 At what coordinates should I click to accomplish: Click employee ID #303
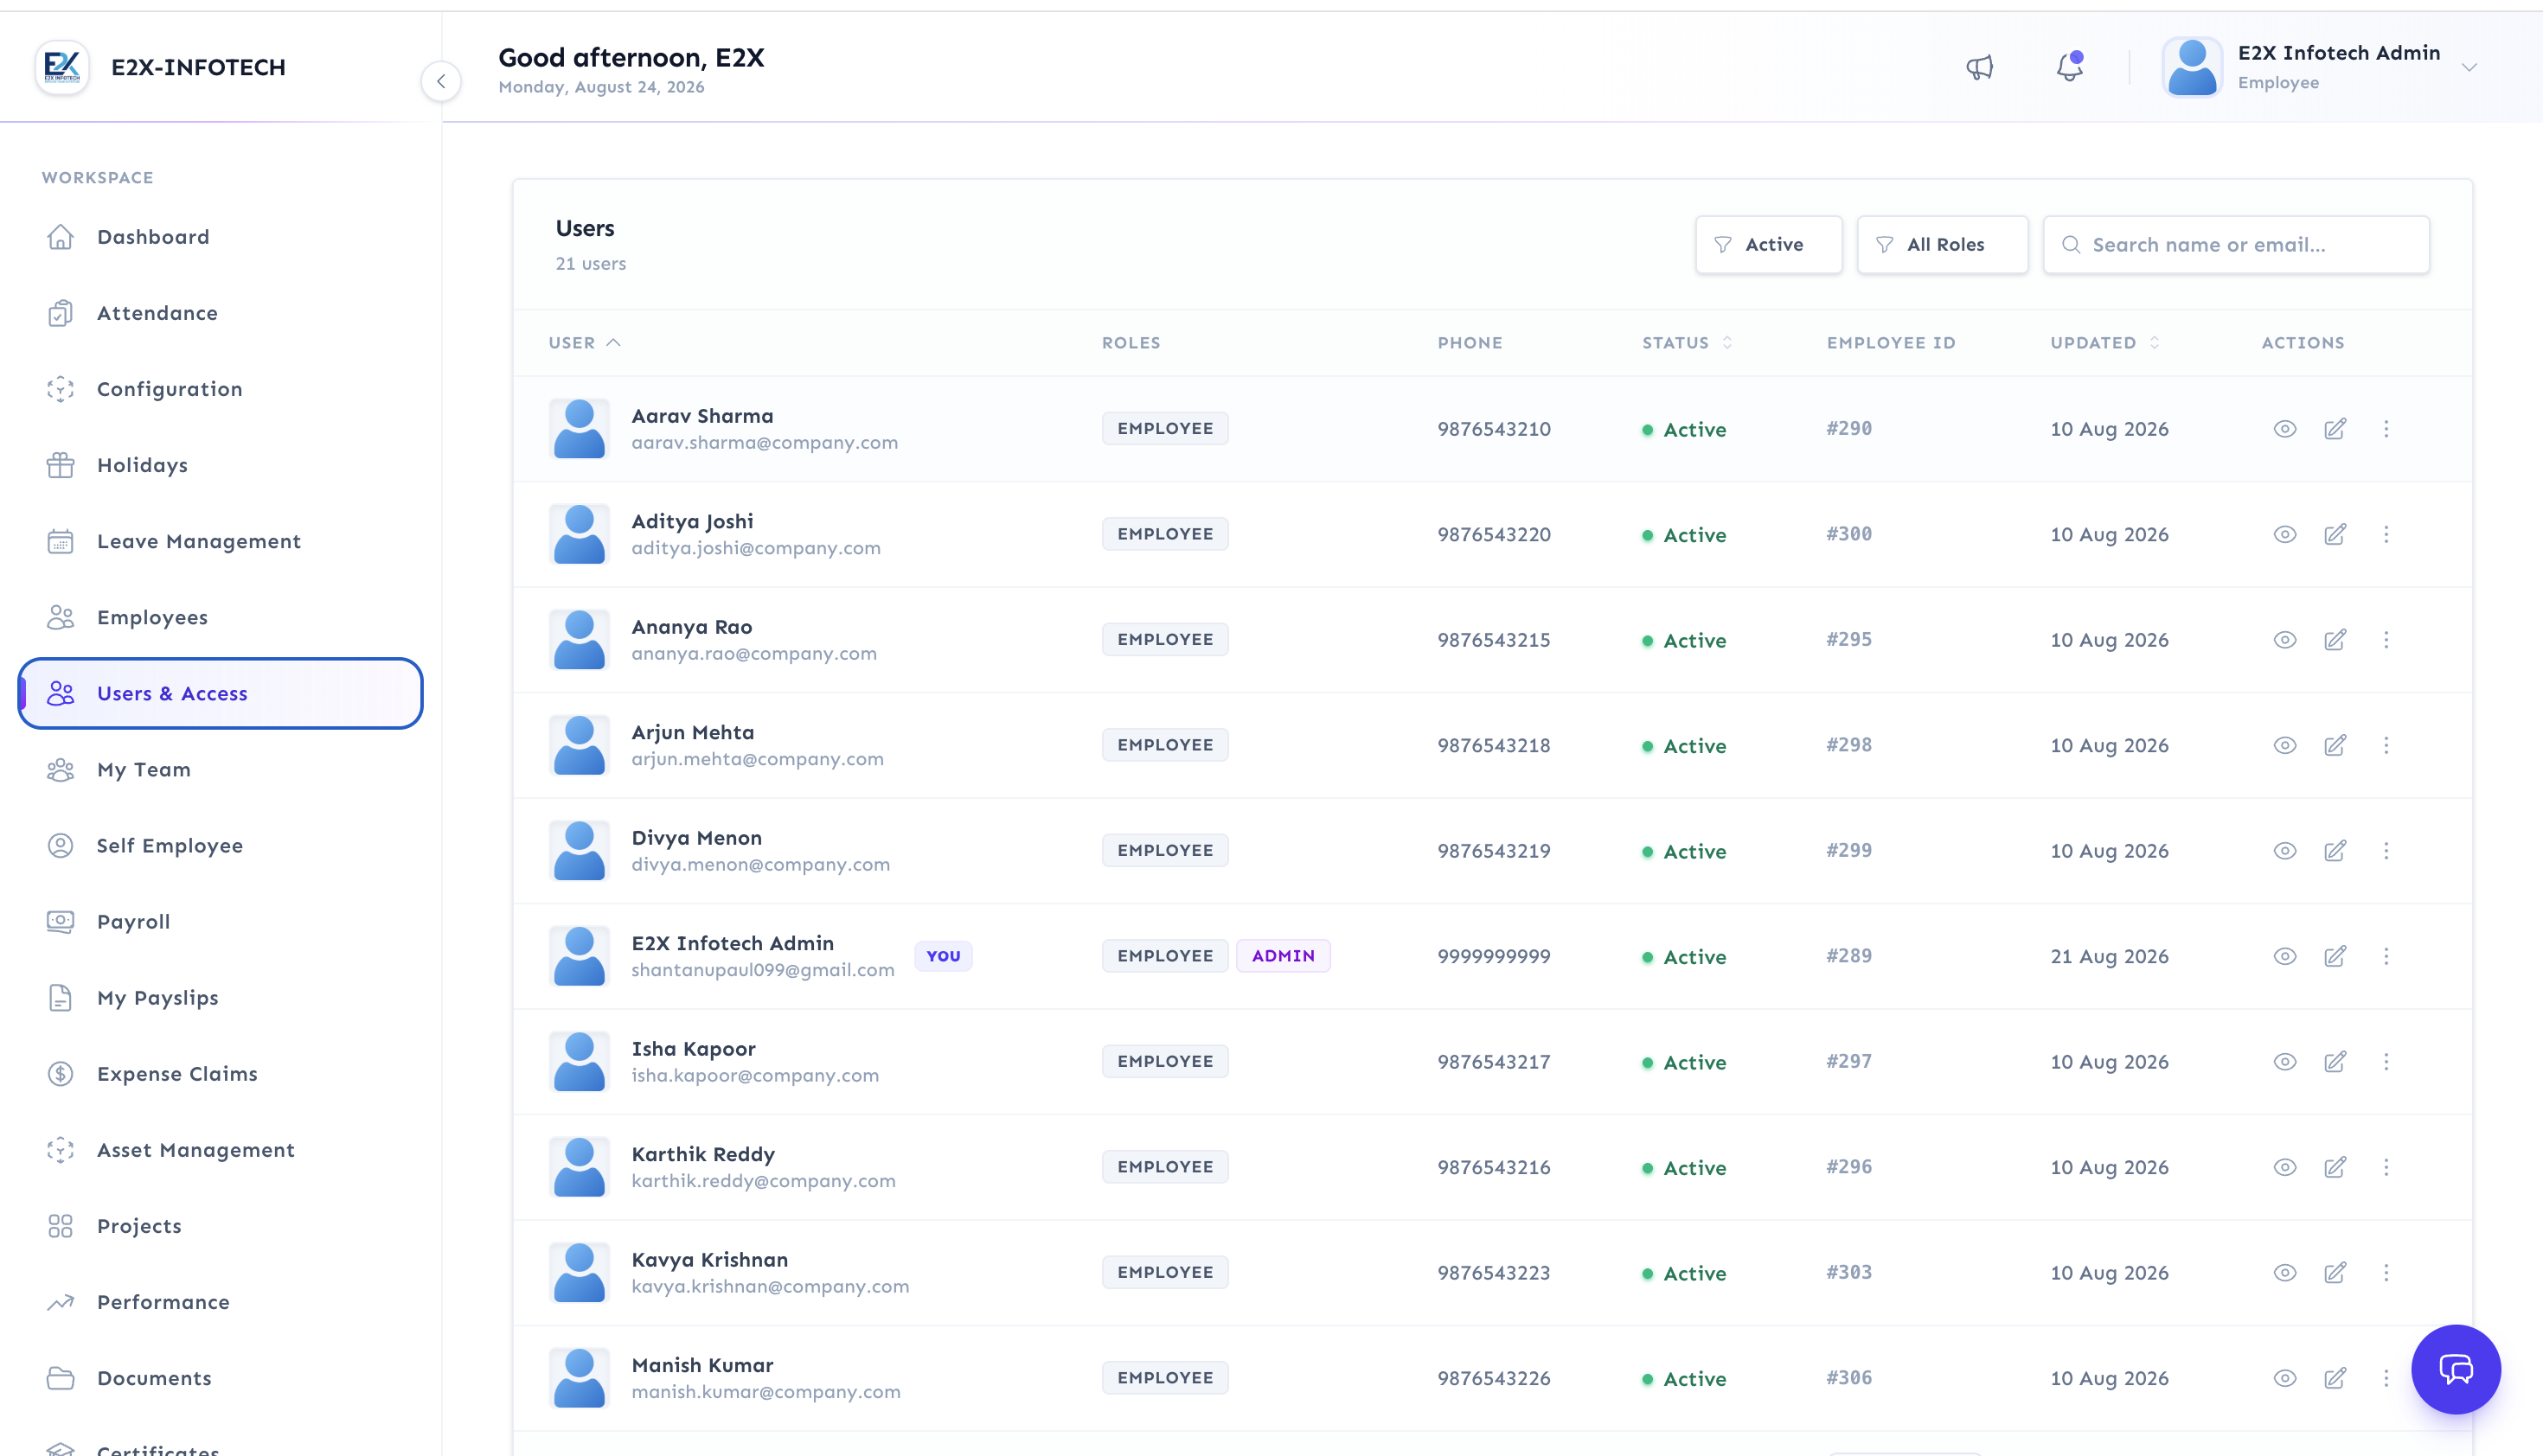[x=1848, y=1272]
